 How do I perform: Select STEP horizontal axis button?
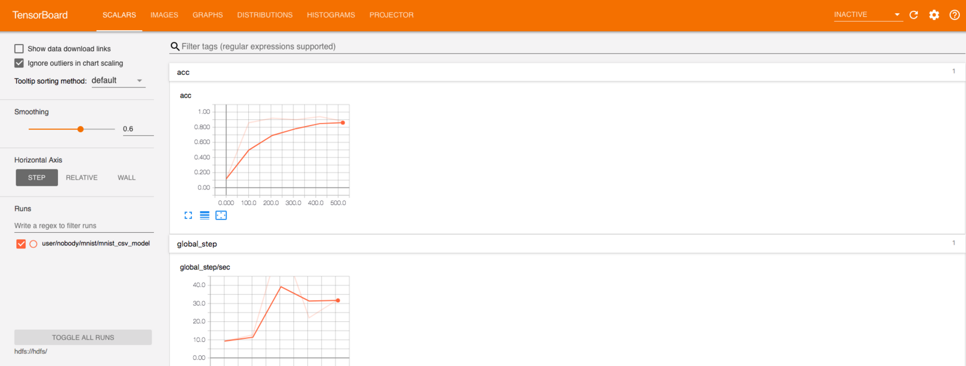click(37, 178)
